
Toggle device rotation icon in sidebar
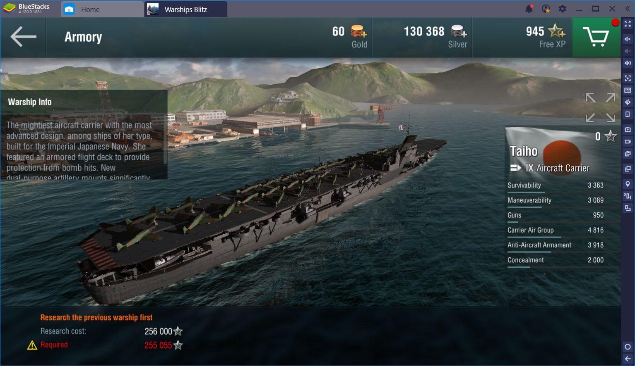[628, 114]
